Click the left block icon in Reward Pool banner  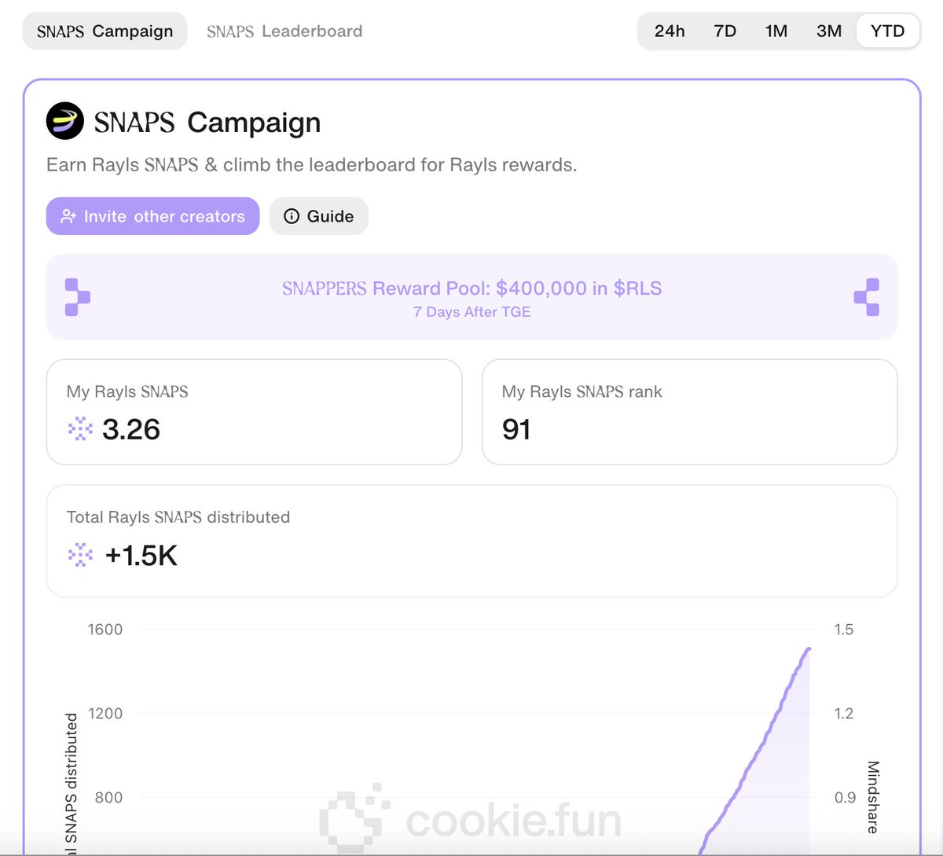tap(77, 297)
